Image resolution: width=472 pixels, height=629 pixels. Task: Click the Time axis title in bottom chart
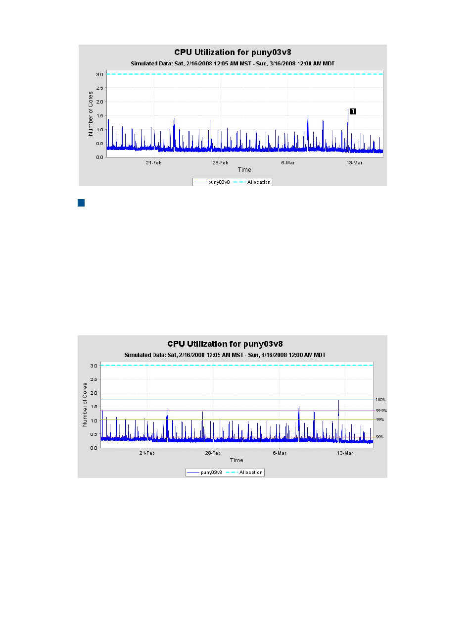pyautogui.click(x=236, y=460)
